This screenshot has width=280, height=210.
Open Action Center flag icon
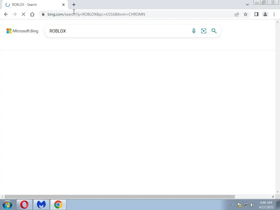(239, 205)
